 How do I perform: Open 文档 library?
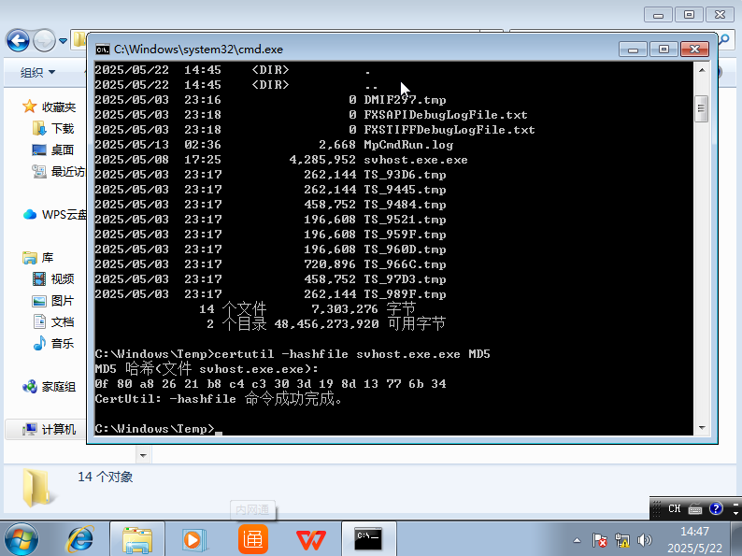pyautogui.click(x=63, y=321)
